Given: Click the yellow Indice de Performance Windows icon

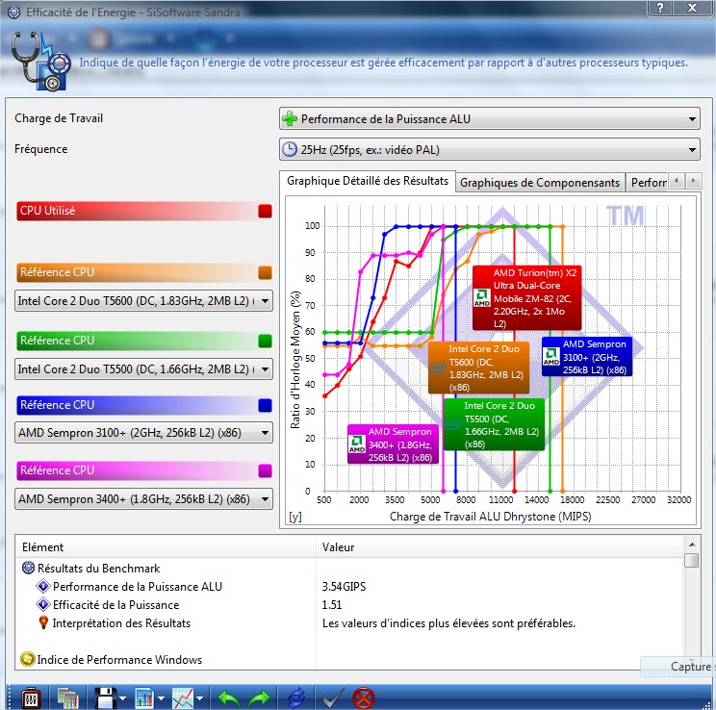Looking at the screenshot, I should 28,659.
